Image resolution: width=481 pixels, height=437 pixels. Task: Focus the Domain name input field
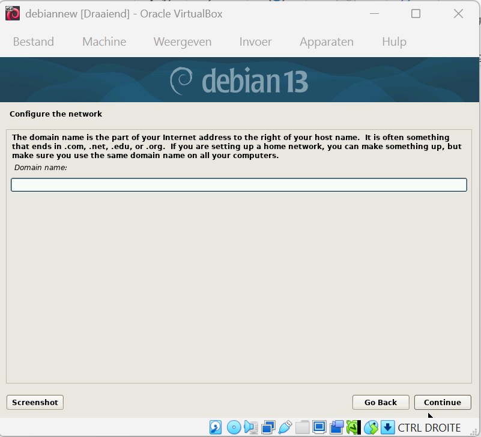pyautogui.click(x=239, y=185)
